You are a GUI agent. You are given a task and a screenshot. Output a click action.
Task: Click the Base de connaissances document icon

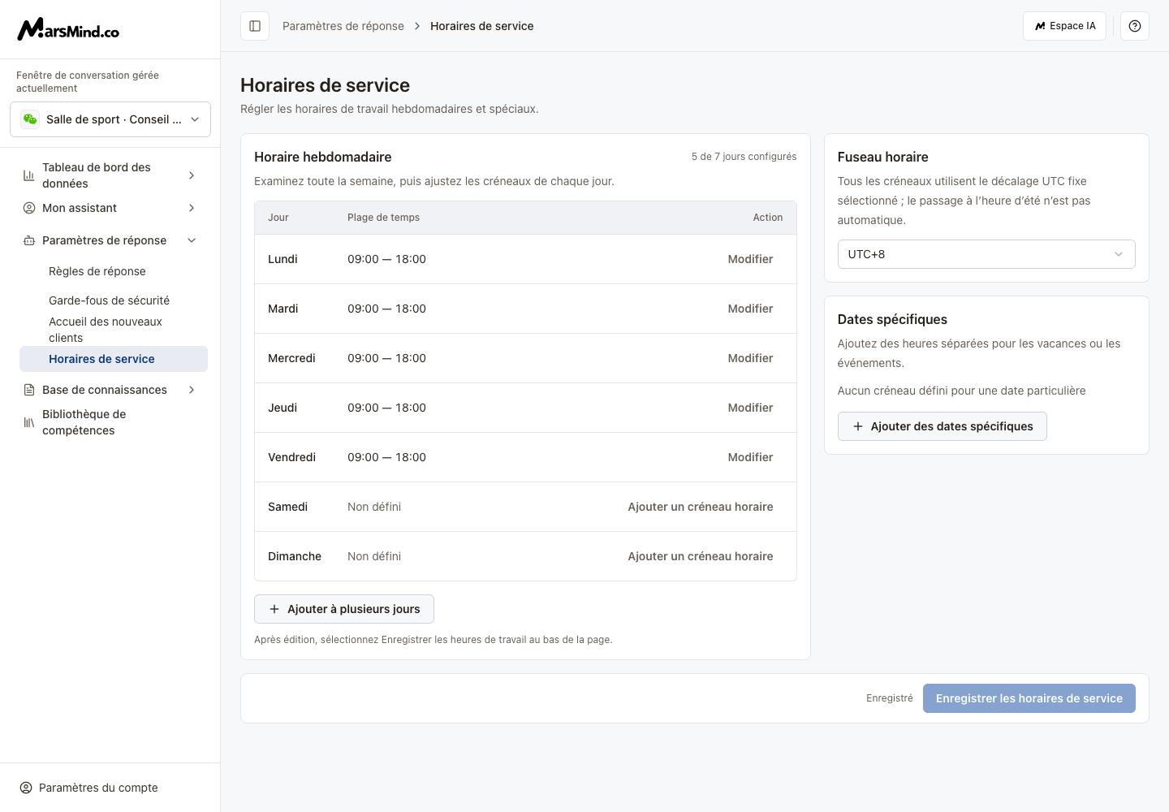[x=29, y=390]
